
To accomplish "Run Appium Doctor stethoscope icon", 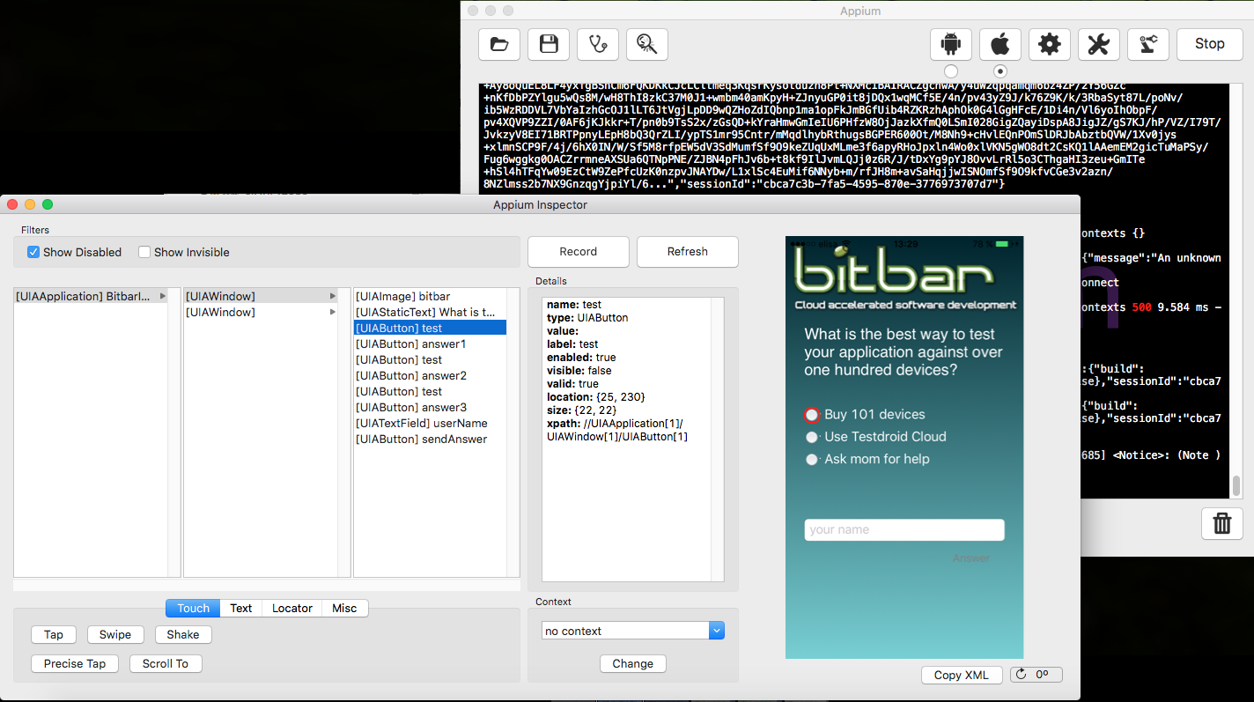I will click(x=598, y=44).
